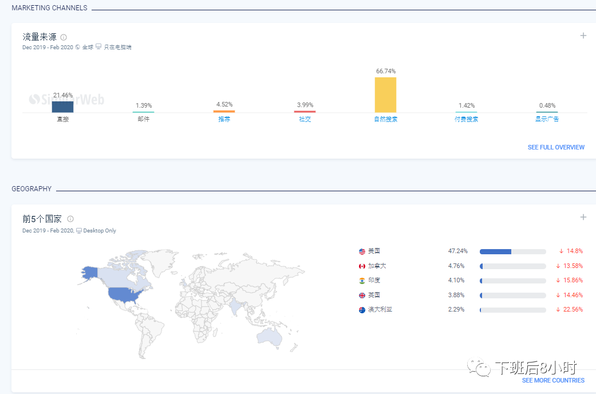Screen dimensions: 596x394
Task: Expand the 流量来源 card with plus icon
Action: click(x=583, y=36)
